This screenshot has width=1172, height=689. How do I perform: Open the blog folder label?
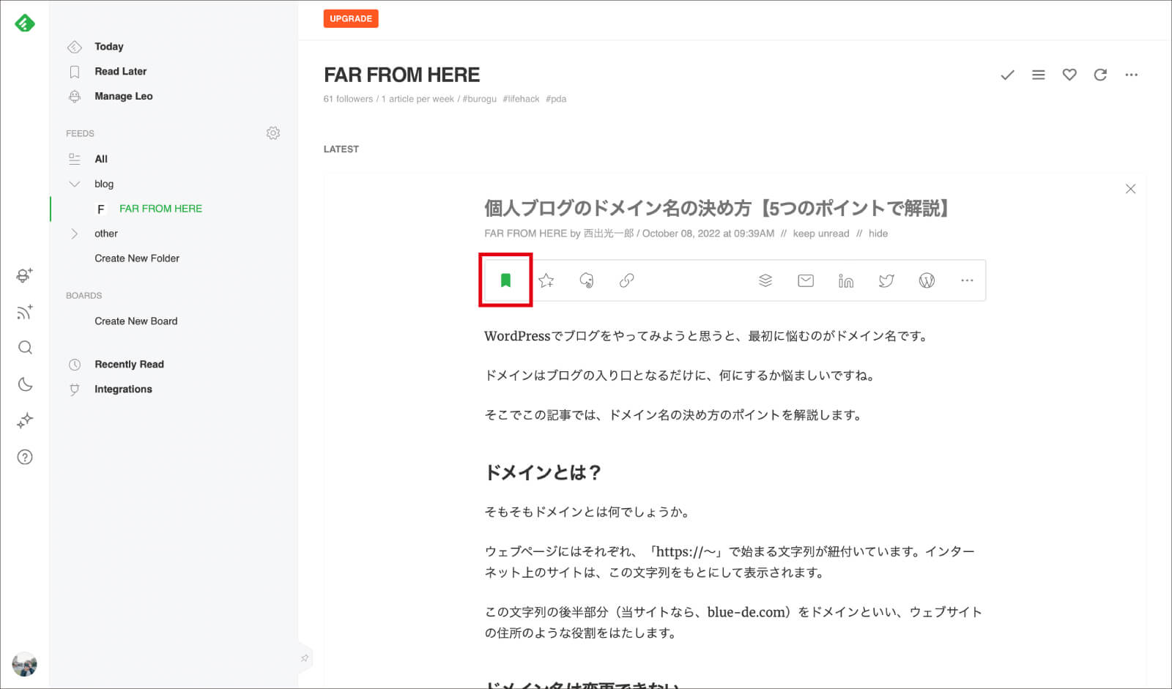[104, 184]
